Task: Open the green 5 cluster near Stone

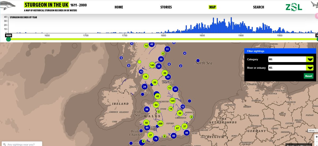Action: coord(159,112)
